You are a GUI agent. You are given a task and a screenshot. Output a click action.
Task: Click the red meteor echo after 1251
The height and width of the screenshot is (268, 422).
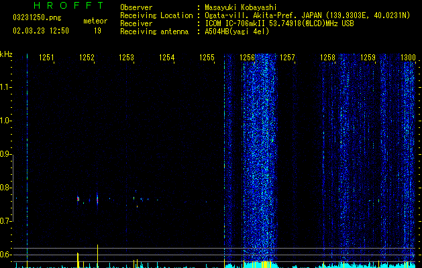click(78, 199)
